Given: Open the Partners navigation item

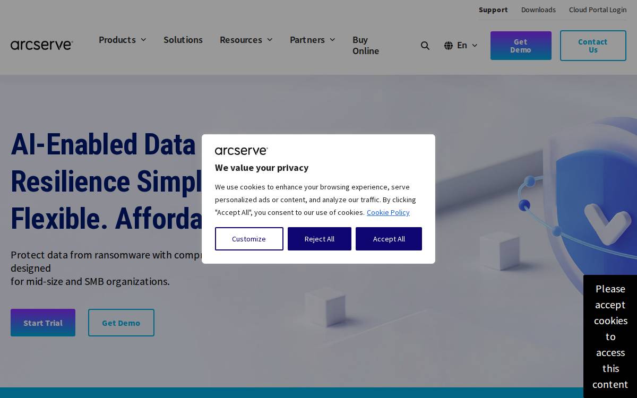Looking at the screenshot, I should coord(307,40).
